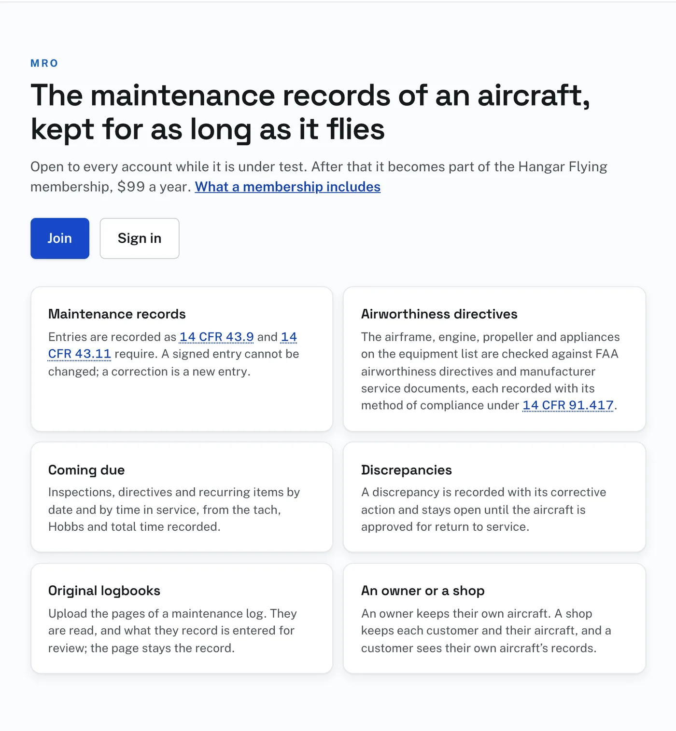This screenshot has height=731, width=676.
Task: Click the text "changed; a correction is a new entry."
Action: point(149,372)
